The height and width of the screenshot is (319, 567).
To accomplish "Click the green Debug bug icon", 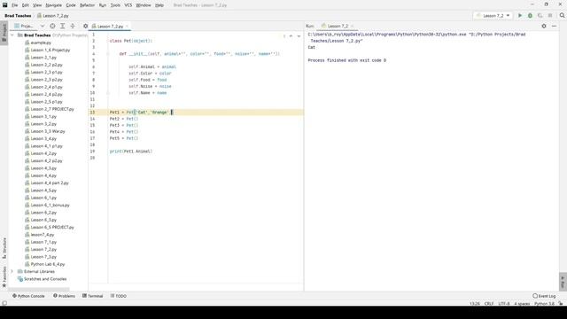I will [x=530, y=16].
